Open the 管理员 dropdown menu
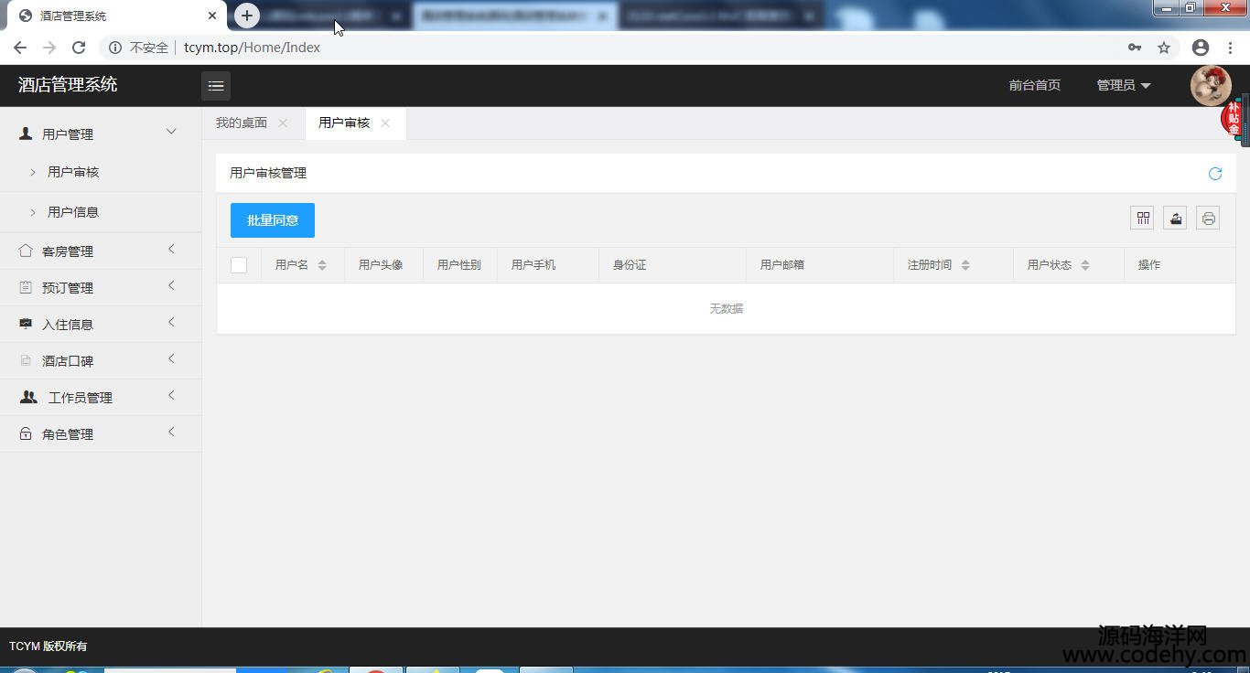 coord(1124,85)
